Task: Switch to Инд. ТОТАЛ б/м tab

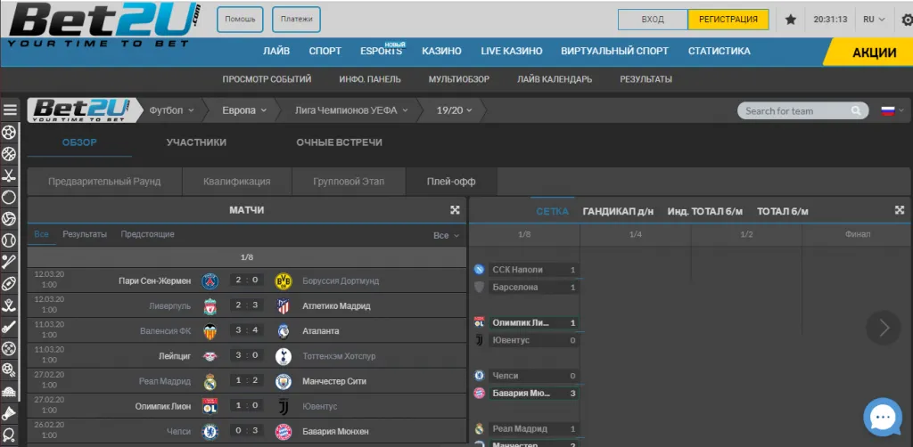Action: 705,212
